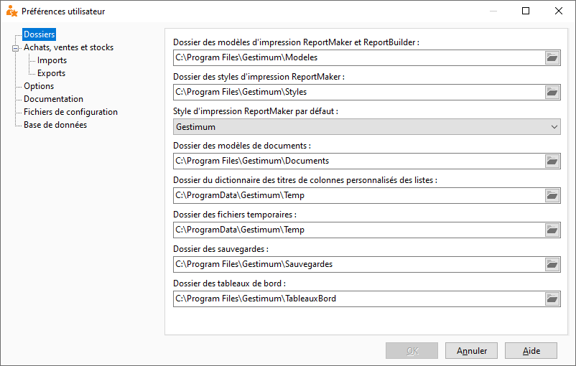576x366 pixels.
Task: Browse folder for Documents models path
Action: click(x=552, y=161)
